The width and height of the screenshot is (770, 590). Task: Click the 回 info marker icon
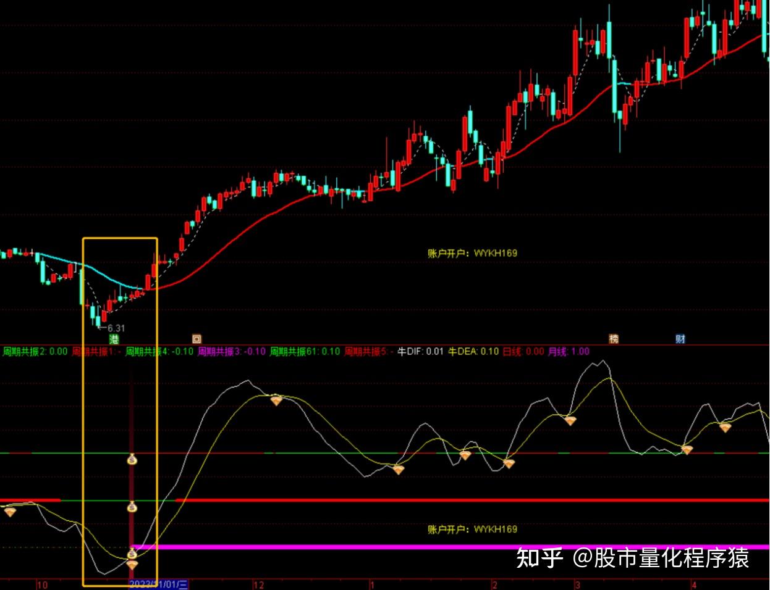pos(197,339)
